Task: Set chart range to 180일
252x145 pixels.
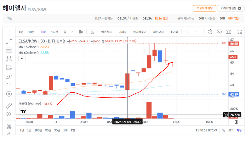Action: click(x=38, y=130)
